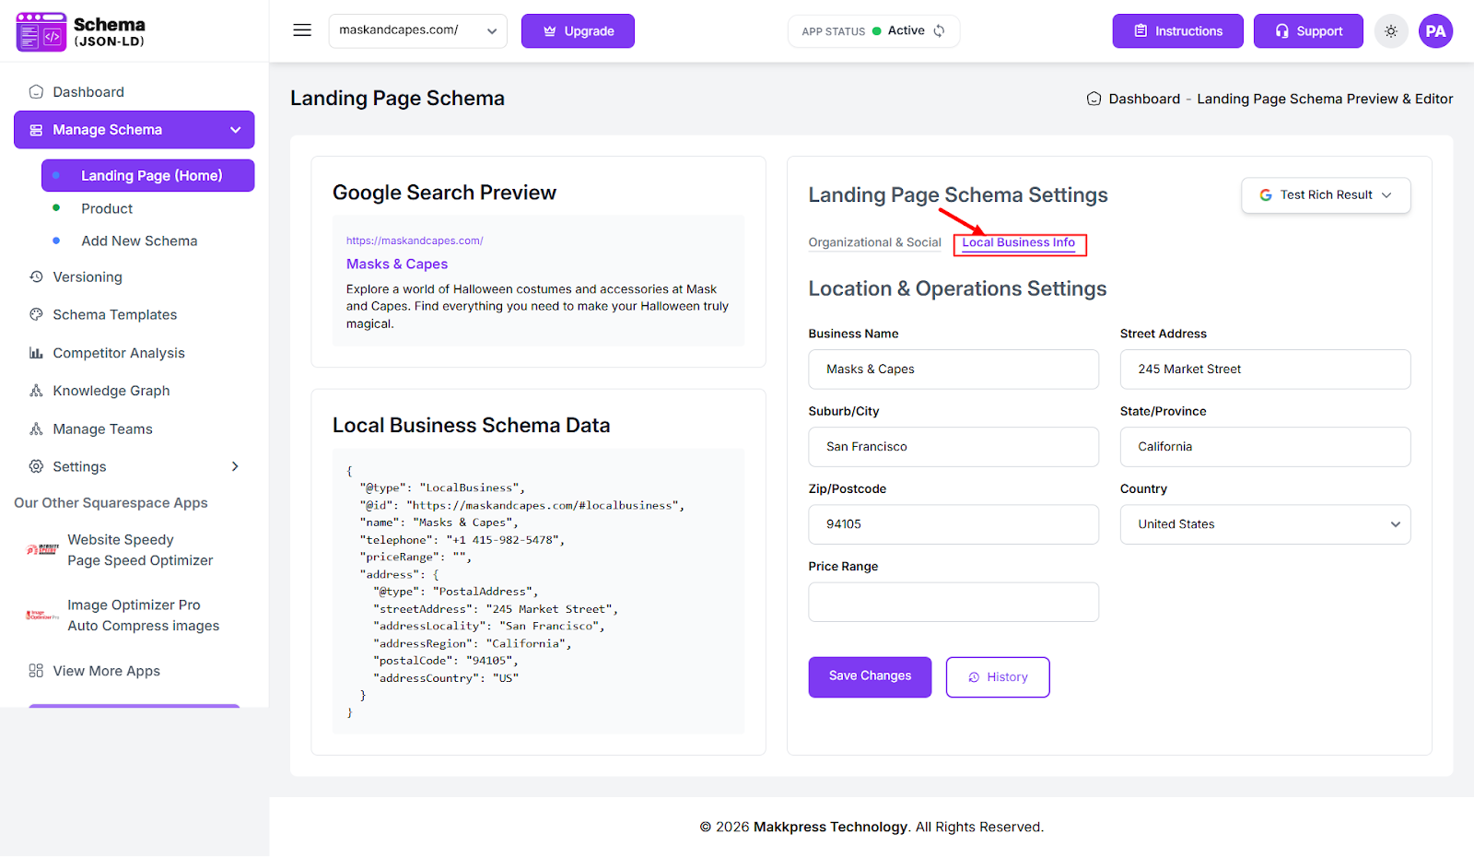Open the Country dropdown
The image size is (1474, 857).
pyautogui.click(x=1264, y=524)
